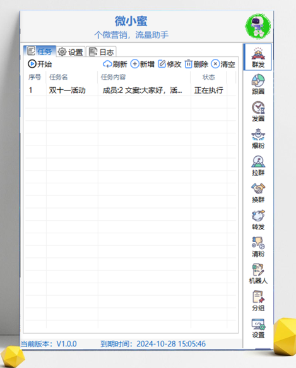
Task: Select the 爆粉 sidebar icon
Action: (258, 138)
